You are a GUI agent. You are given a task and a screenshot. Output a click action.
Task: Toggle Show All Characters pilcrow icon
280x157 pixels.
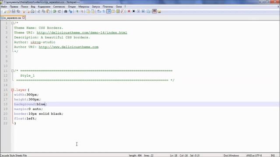(104, 12)
